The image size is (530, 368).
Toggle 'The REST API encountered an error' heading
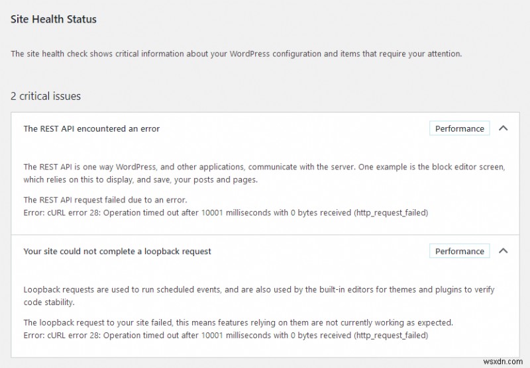[91, 128]
